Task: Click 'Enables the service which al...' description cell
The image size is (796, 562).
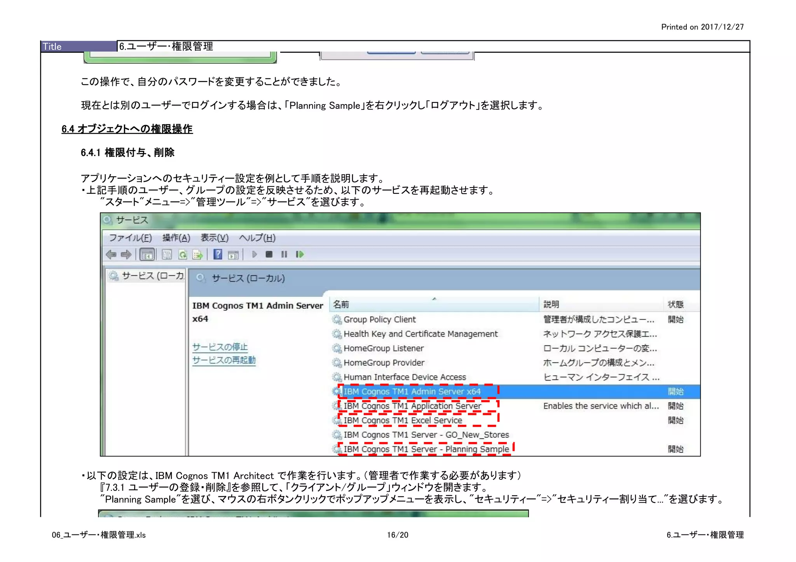Action: point(601,406)
